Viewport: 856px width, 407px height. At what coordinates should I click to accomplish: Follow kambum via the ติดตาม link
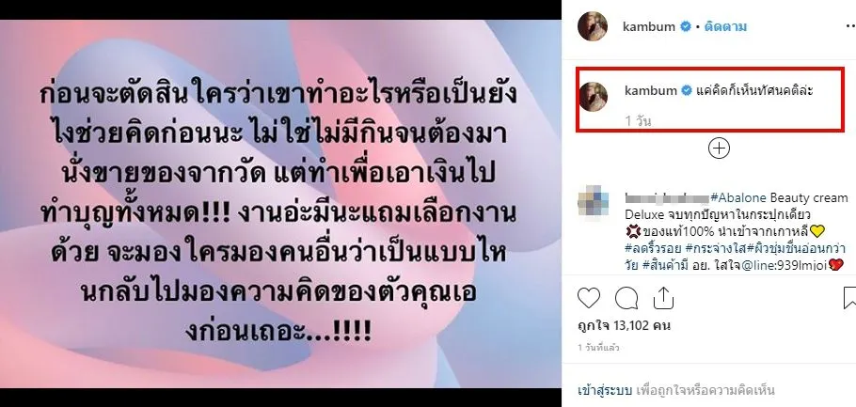coord(725,26)
